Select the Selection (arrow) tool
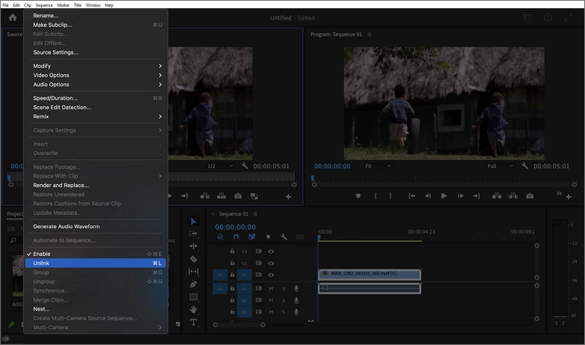585x345 pixels. 193,221
